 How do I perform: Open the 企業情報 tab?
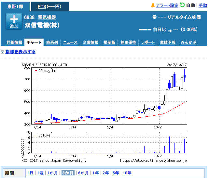tap(91, 42)
